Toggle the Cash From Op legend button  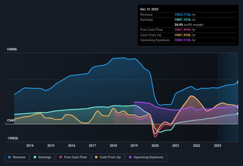pyautogui.click(x=108, y=157)
